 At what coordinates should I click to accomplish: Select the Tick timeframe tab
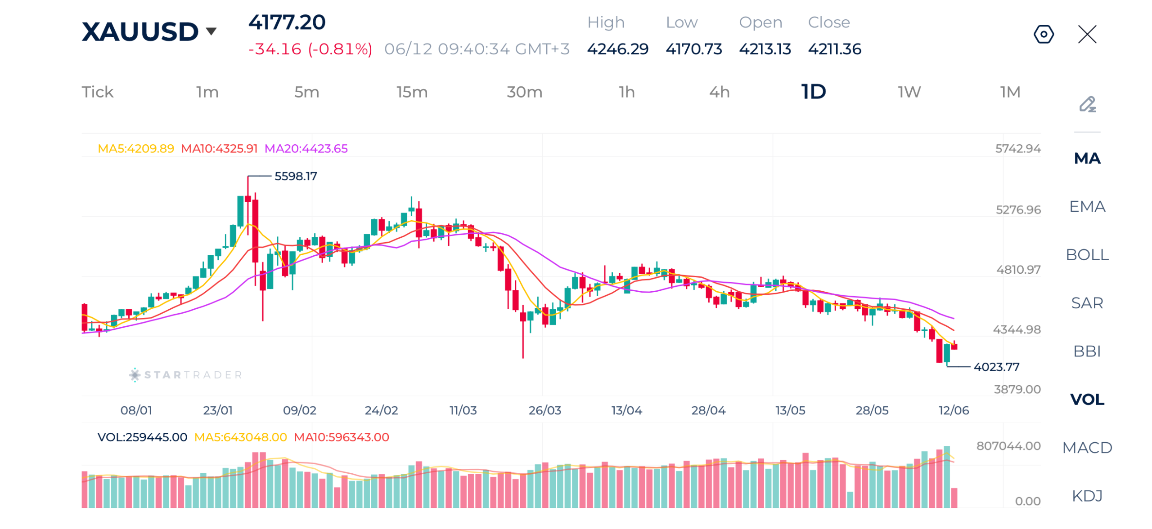[x=98, y=92]
